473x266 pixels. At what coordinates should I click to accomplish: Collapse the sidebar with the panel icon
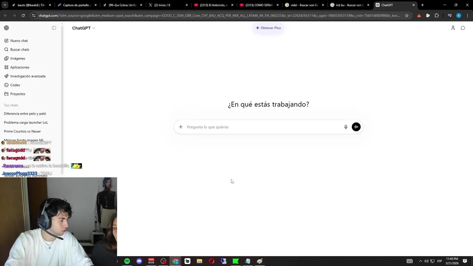[54, 28]
